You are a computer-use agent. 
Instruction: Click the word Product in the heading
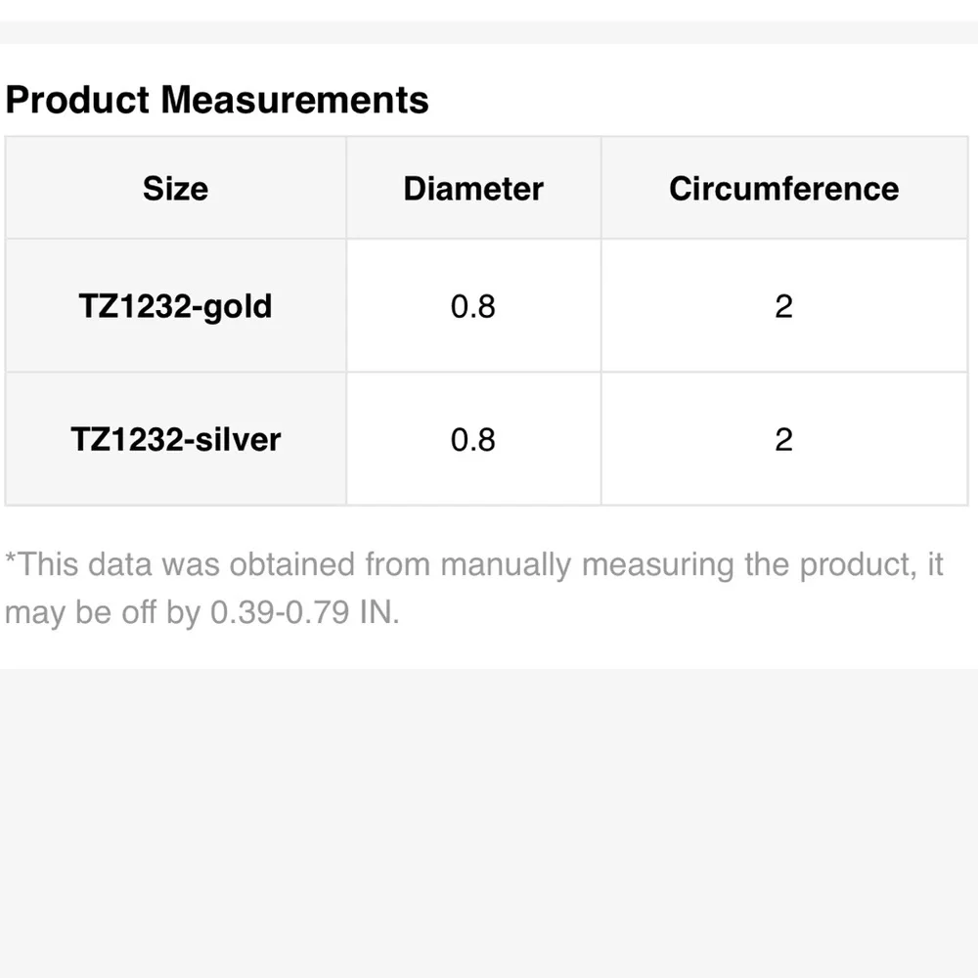click(x=78, y=100)
